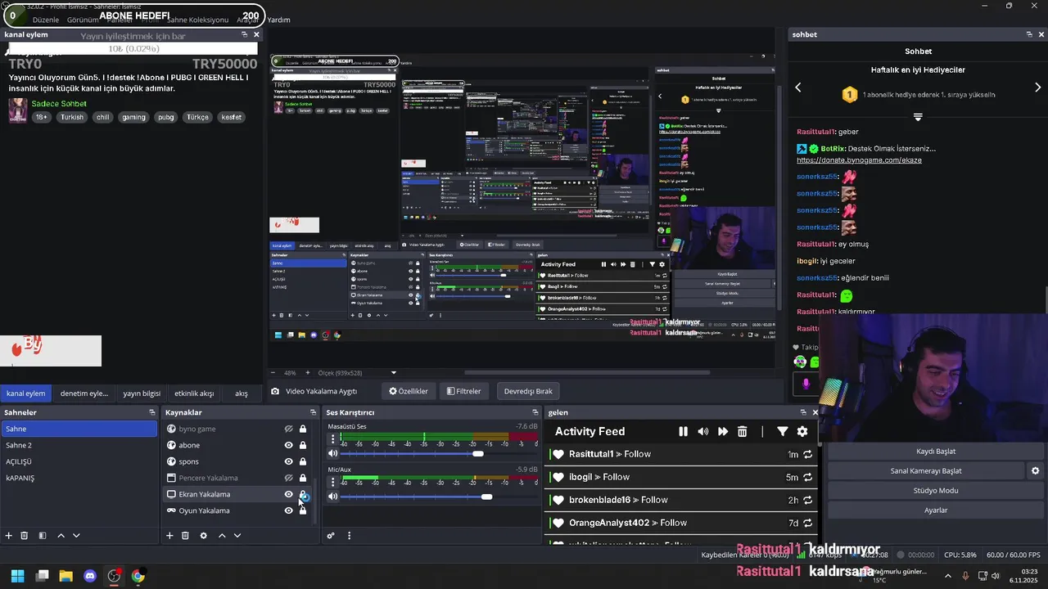Show Pencere Yakalama source
This screenshot has width=1048, height=589.
[x=288, y=478]
